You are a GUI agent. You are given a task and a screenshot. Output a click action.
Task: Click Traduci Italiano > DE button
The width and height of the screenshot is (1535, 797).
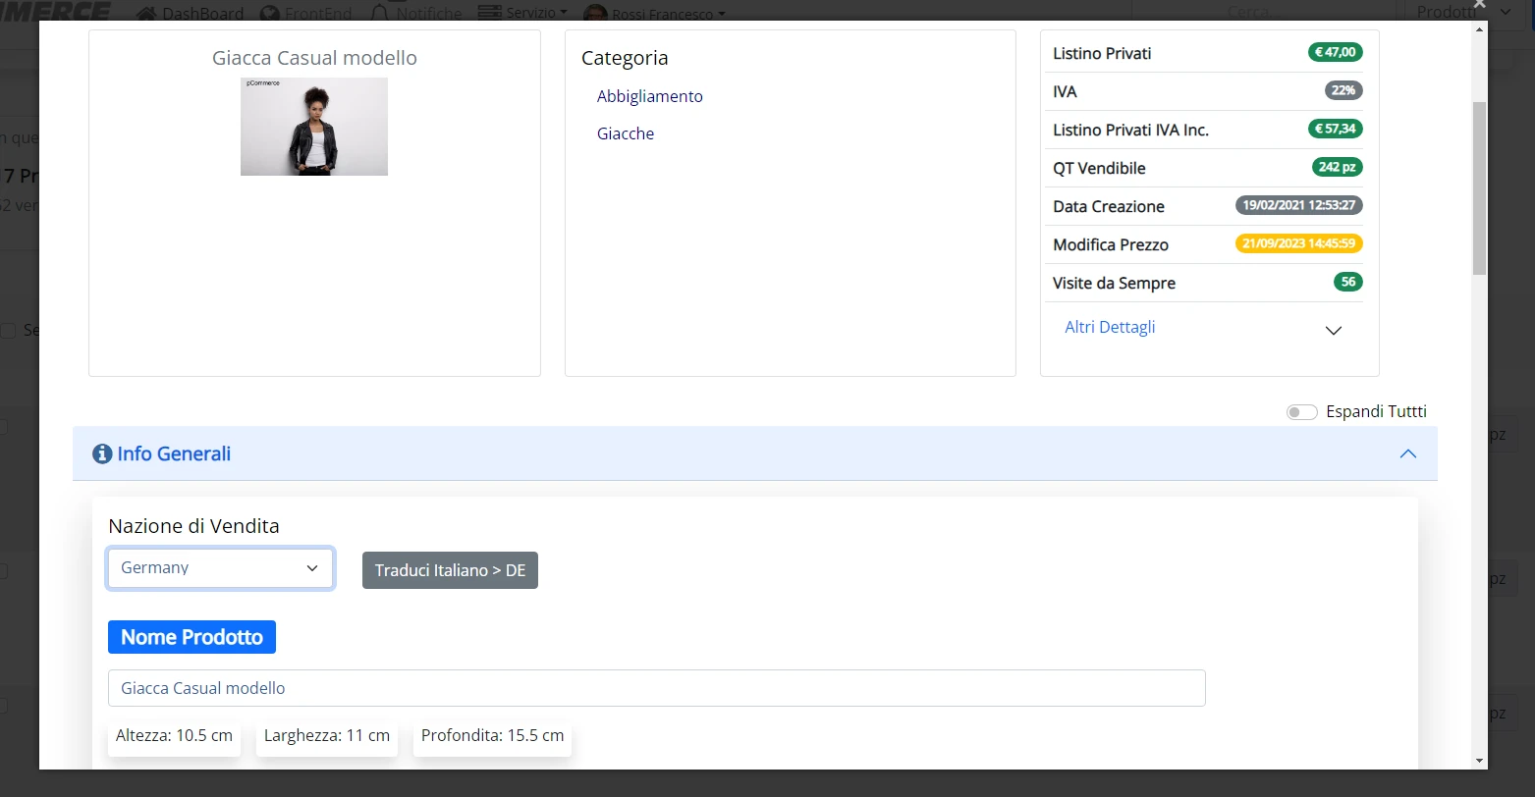(450, 570)
